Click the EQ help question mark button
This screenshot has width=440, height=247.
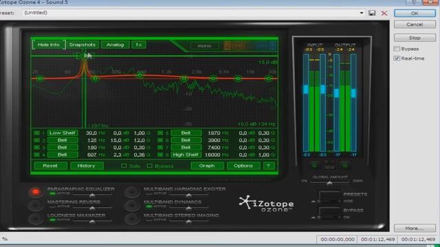pyautogui.click(x=268, y=166)
